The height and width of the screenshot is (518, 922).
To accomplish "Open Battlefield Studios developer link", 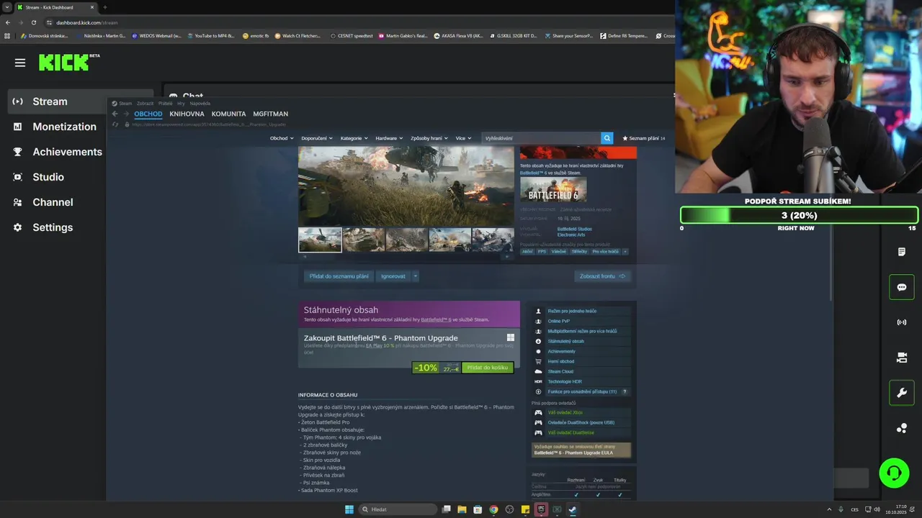I will [574, 229].
